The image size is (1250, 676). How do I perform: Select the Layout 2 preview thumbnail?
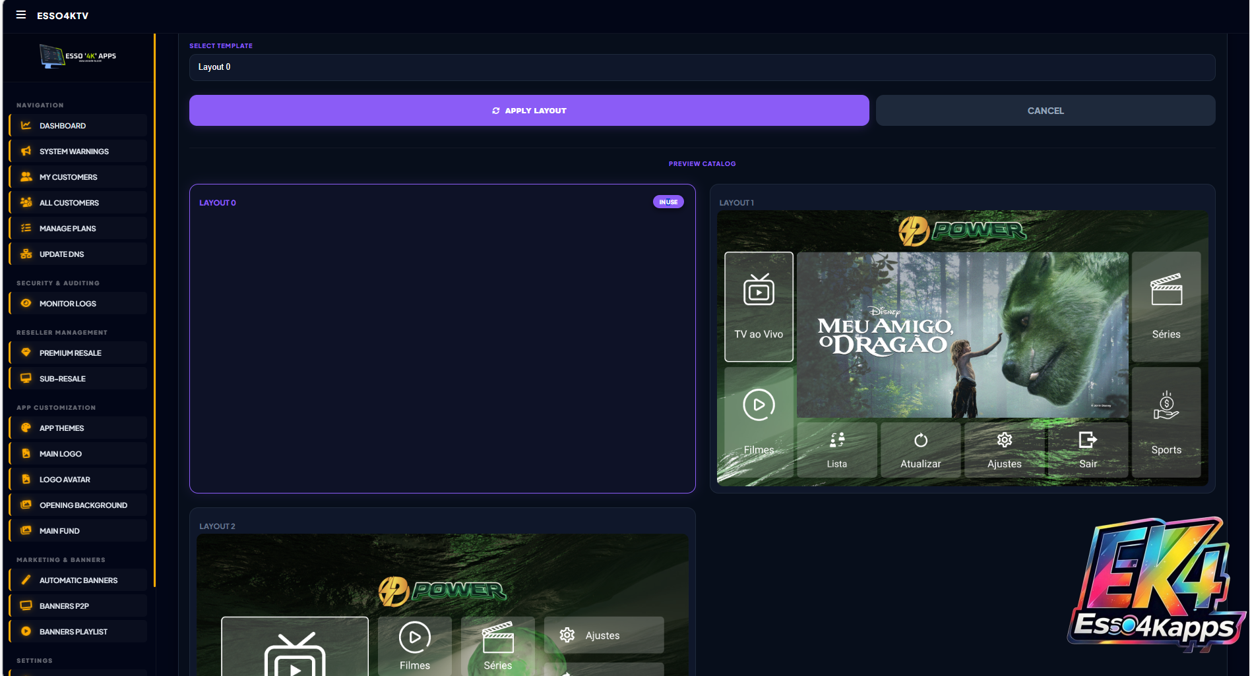point(442,603)
